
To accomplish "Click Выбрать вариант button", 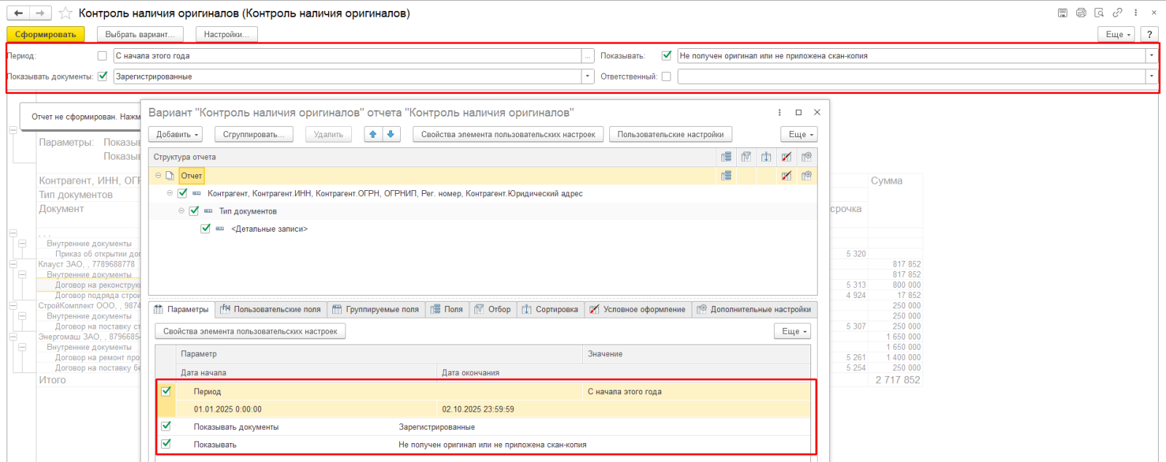I will coord(140,34).
